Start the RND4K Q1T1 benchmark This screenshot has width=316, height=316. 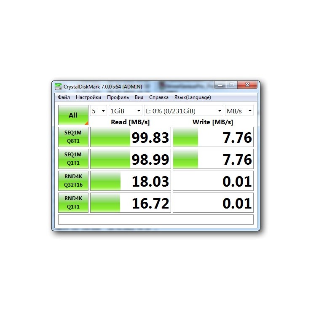(x=73, y=203)
